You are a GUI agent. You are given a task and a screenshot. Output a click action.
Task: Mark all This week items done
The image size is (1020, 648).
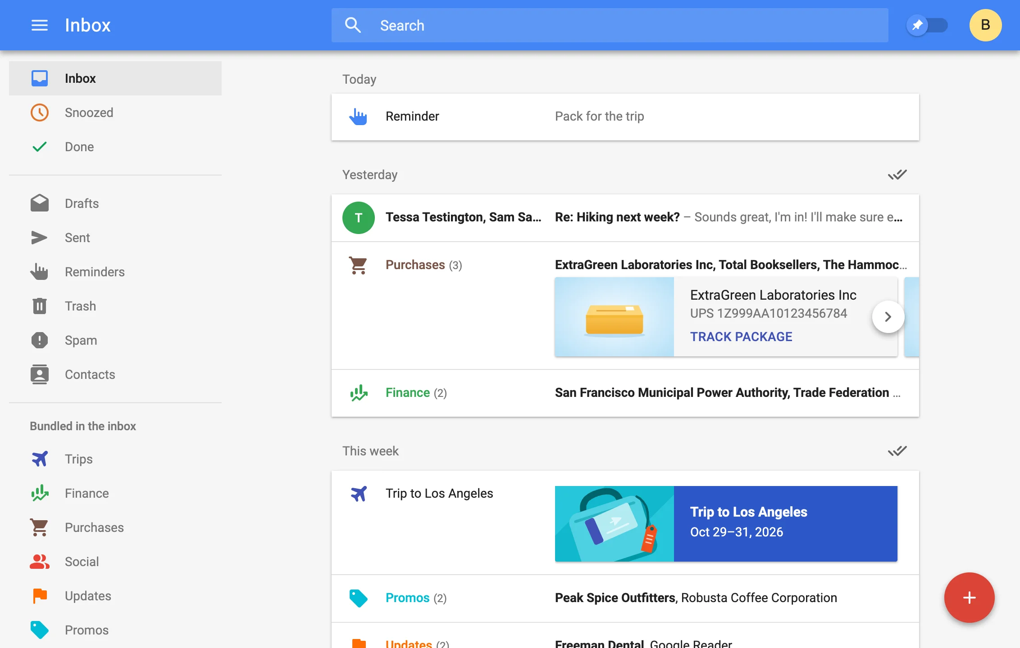click(897, 451)
